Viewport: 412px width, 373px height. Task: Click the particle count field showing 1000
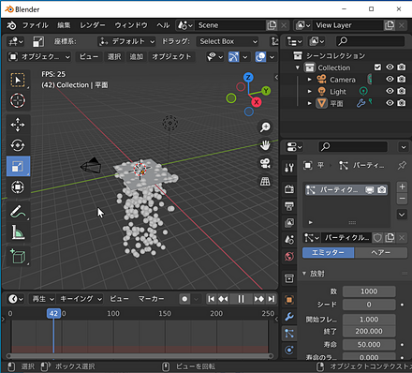point(369,291)
